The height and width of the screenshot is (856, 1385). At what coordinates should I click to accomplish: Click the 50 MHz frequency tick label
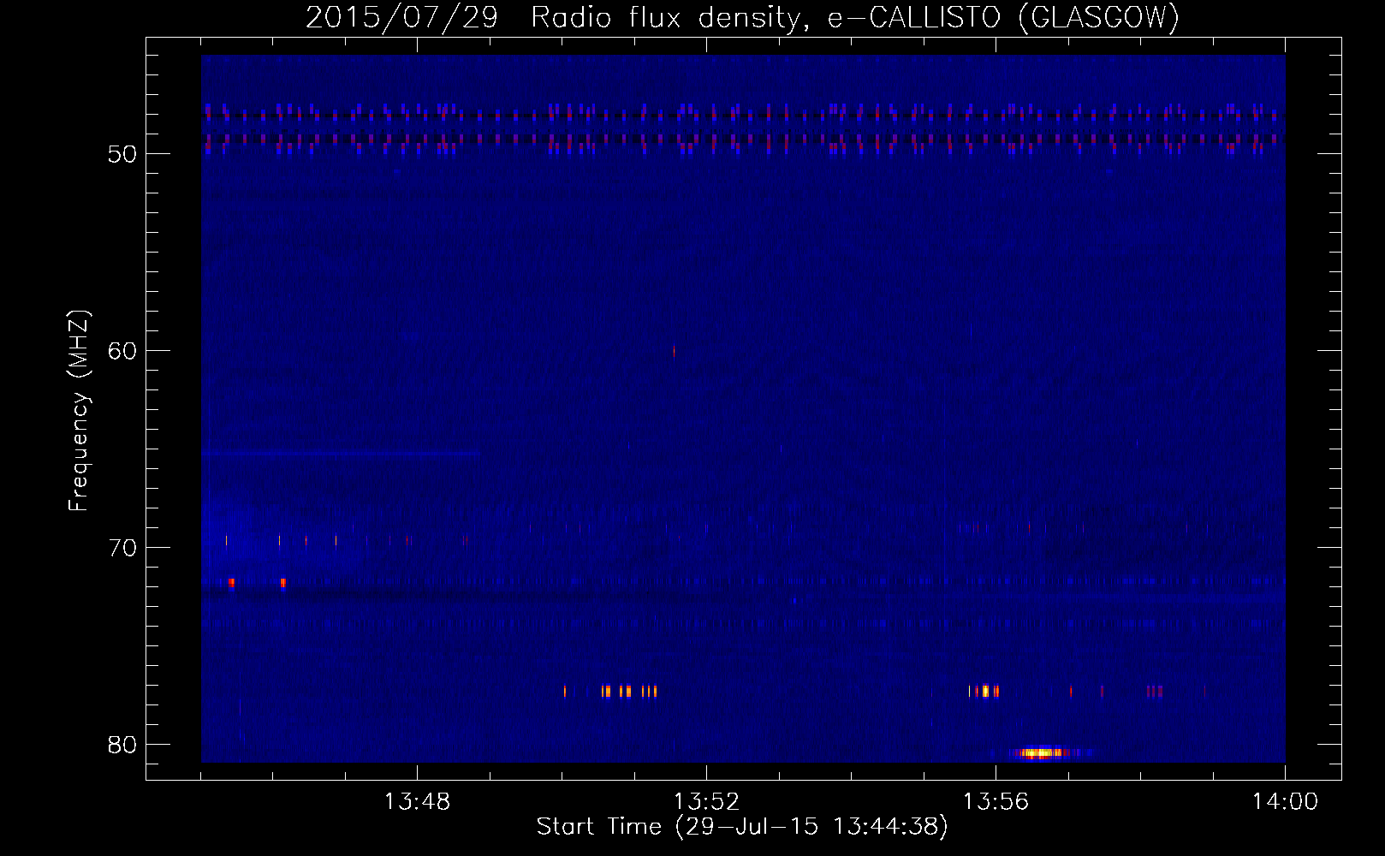[x=122, y=154]
